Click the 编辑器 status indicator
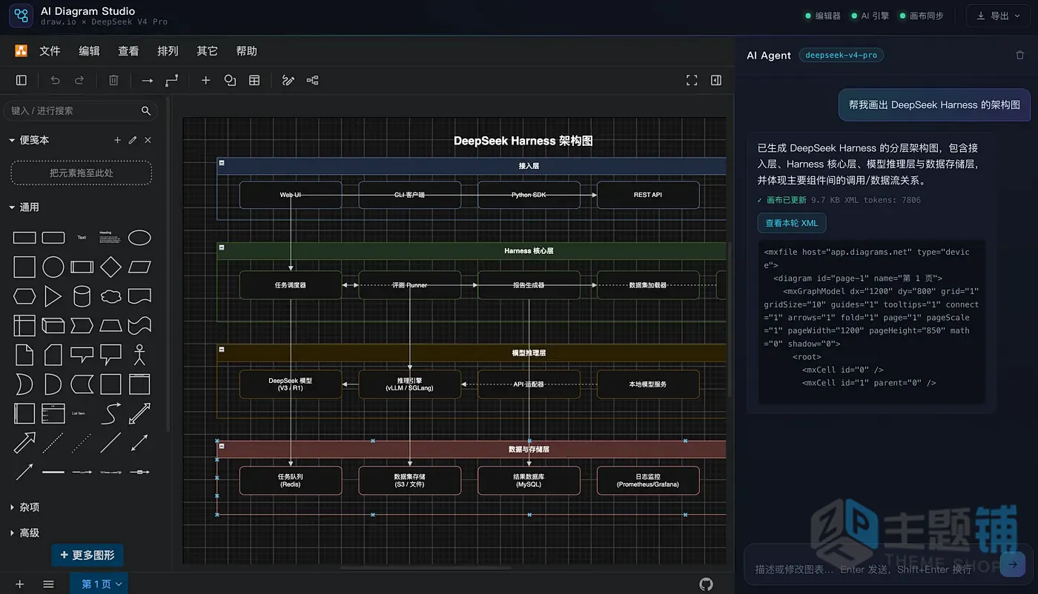 [x=823, y=16]
